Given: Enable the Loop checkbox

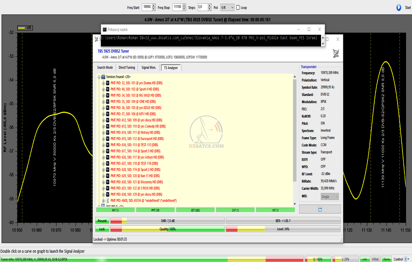Looking at the screenshot, I should [x=238, y=8].
